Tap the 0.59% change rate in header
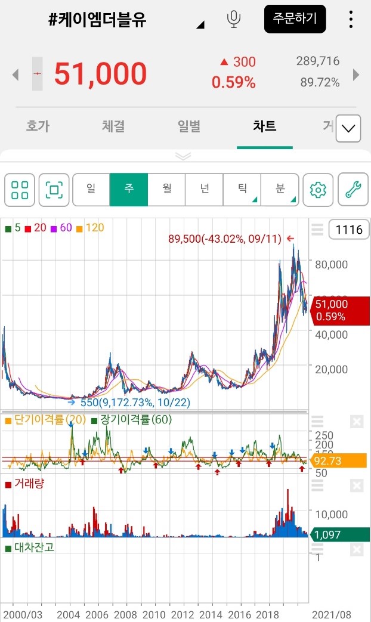The width and height of the screenshot is (371, 622). point(233,82)
